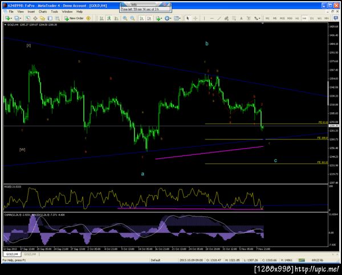Open the Data Window crosshair-circle icon
Screen dimensions: 342x275
35,18
